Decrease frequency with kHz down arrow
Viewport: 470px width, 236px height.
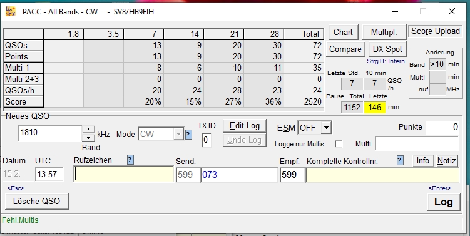(88, 138)
